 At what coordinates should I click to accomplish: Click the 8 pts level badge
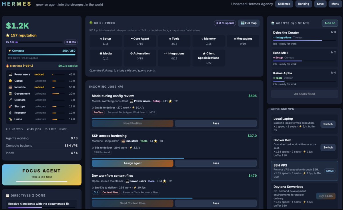(71, 42)
